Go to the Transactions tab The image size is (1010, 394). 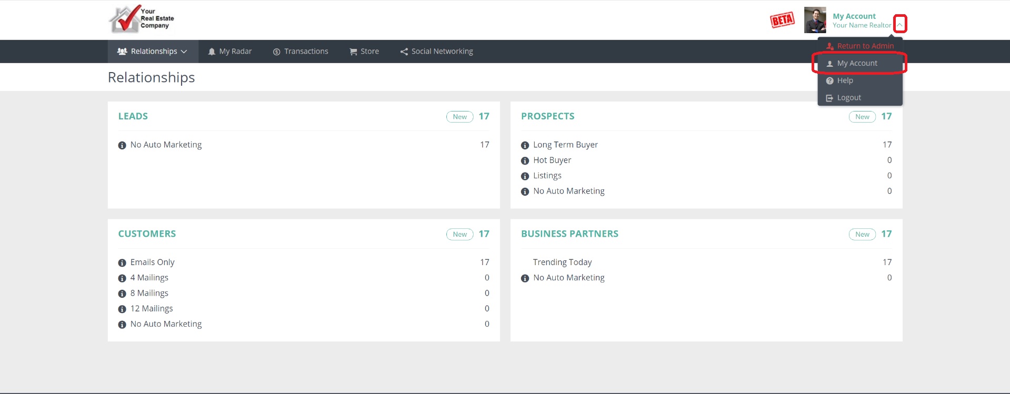pos(301,52)
